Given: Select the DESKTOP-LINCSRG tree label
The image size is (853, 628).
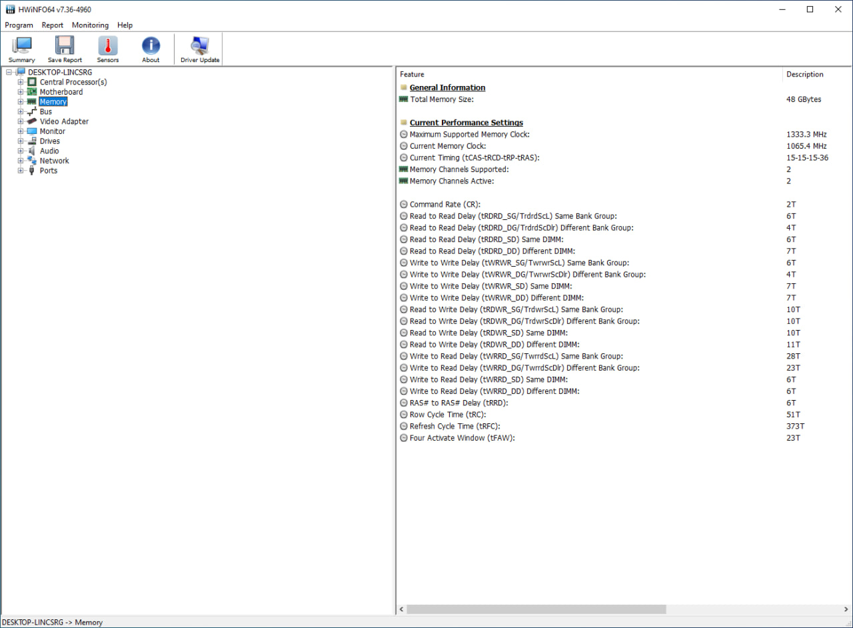Looking at the screenshot, I should [x=60, y=72].
